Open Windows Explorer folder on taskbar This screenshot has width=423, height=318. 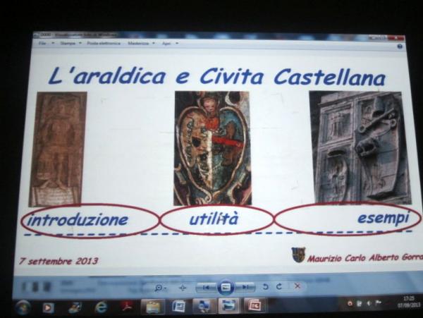[153, 307]
